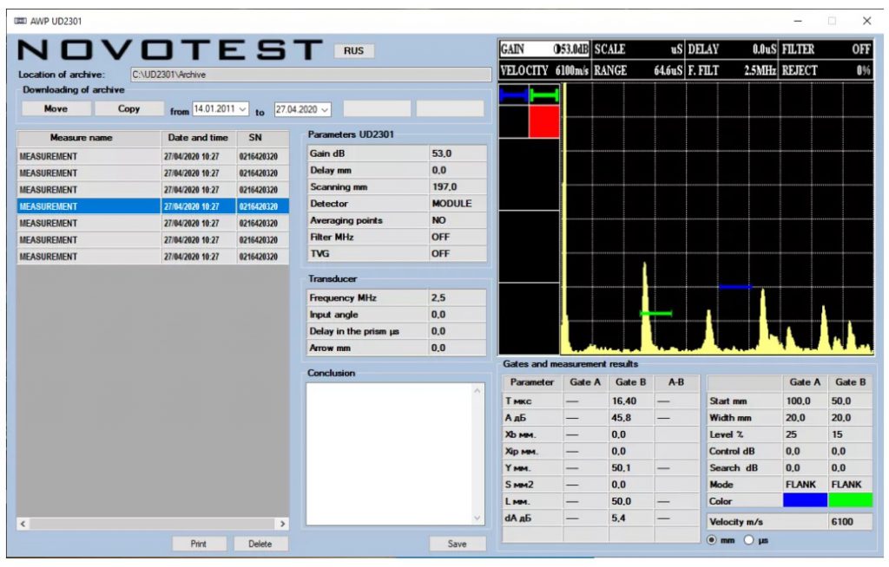Click the blue Gate A marker on waveform
The image size is (889, 567).
click(x=735, y=287)
